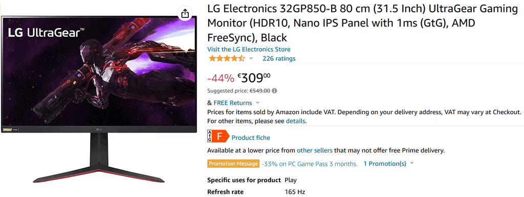Image resolution: width=524 pixels, height=197 pixels.
Task: Click the suggested price info icon
Action: 274,91
